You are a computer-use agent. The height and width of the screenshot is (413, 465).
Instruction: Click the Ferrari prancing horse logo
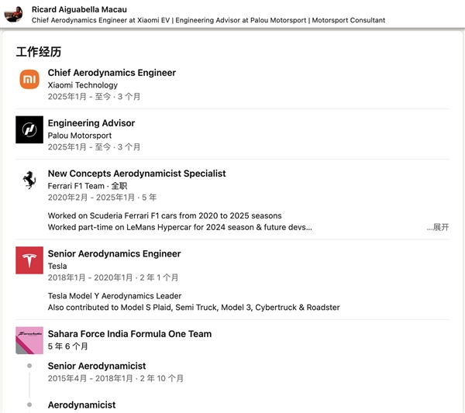click(29, 180)
